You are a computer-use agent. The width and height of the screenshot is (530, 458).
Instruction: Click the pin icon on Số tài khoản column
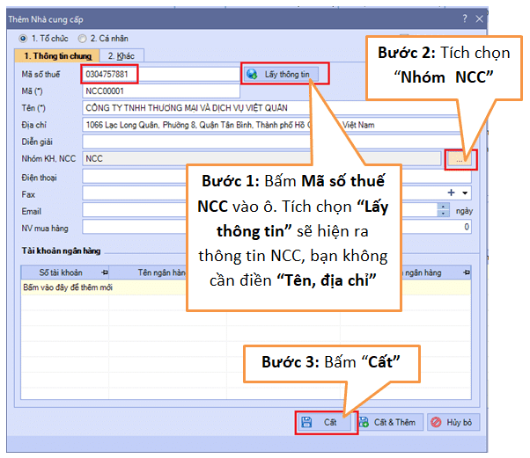click(x=105, y=273)
